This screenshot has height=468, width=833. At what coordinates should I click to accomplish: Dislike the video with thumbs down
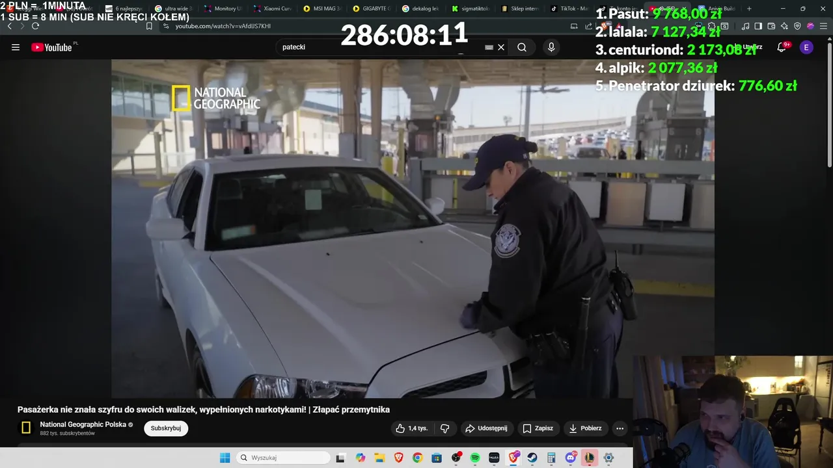445,428
